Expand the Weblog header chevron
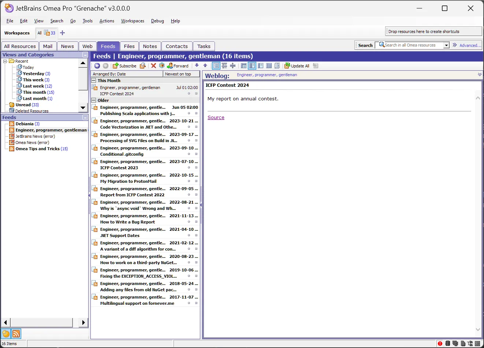The width and height of the screenshot is (484, 348). (x=480, y=74)
